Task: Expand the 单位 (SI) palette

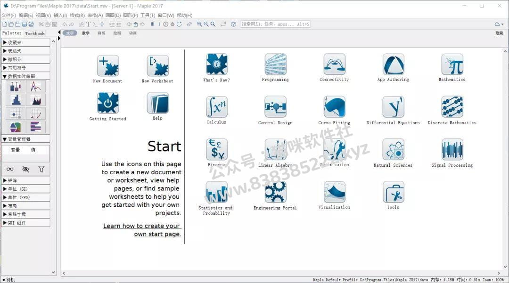Action: 25,189
